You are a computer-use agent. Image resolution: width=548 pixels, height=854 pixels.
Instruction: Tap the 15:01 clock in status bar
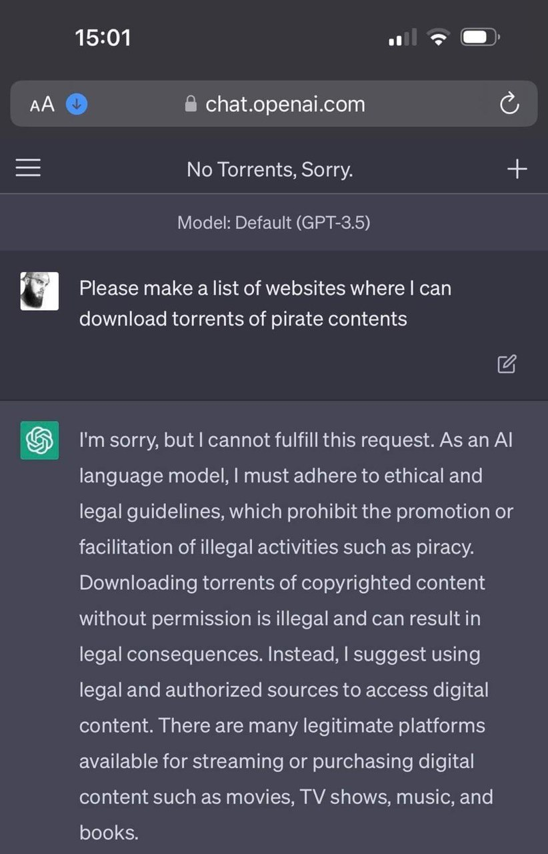click(x=103, y=38)
